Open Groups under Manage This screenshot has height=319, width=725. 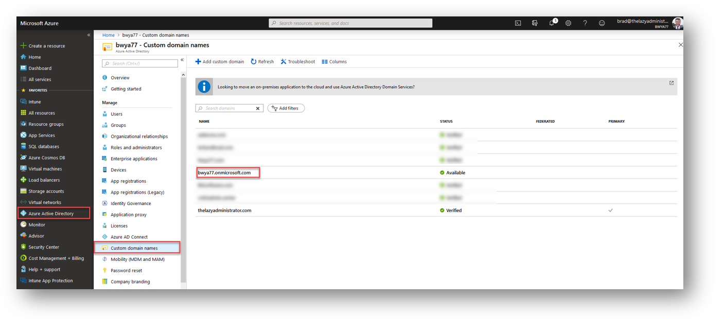118,125
